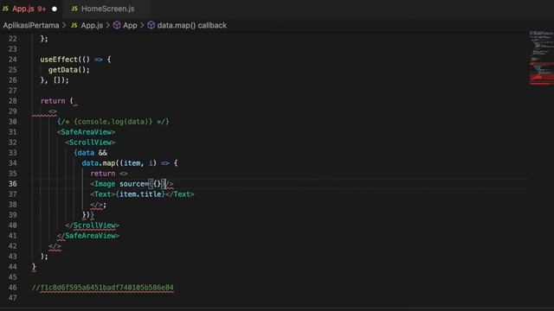Click the code minimap overview
This screenshot has width=554, height=311.
541,58
